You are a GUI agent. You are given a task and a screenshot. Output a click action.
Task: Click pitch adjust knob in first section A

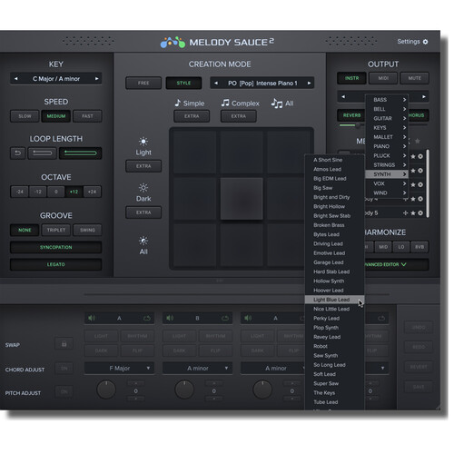(106, 390)
